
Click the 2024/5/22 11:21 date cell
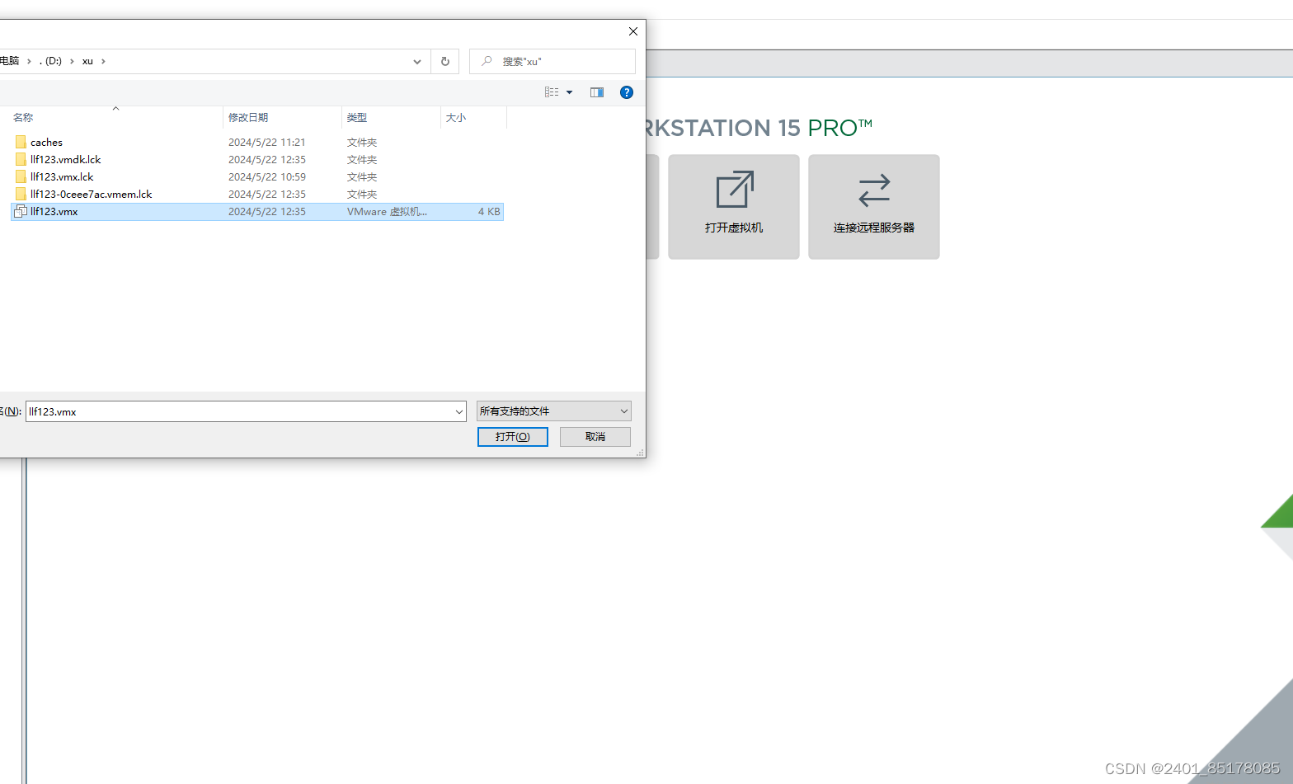(x=267, y=143)
